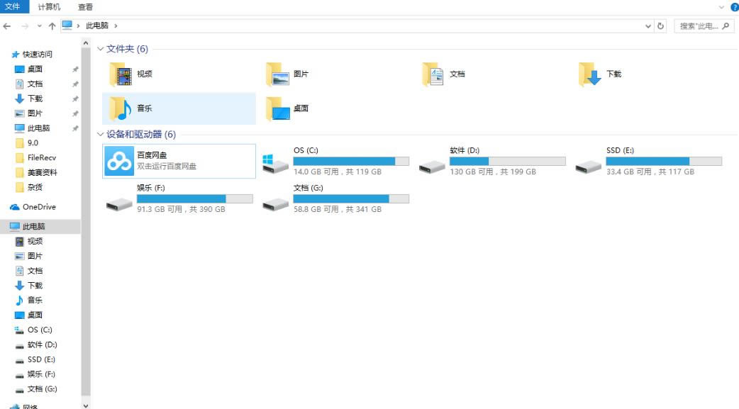Image resolution: width=739 pixels, height=409 pixels.
Task: Open the 娱乐 (F:) drive icon
Action: pos(119,203)
